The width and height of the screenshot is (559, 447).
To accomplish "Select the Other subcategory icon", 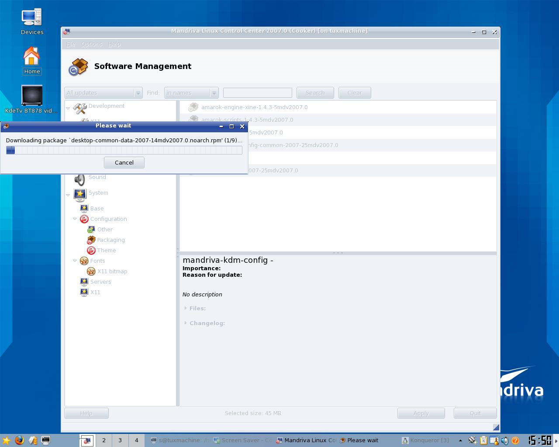I will click(x=91, y=229).
